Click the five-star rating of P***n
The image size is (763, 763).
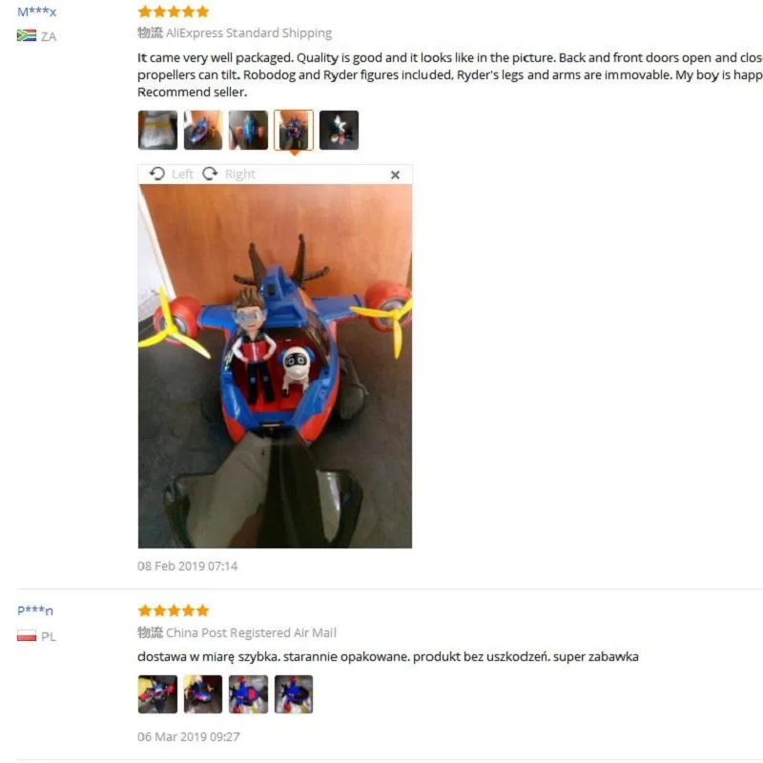click(x=174, y=610)
